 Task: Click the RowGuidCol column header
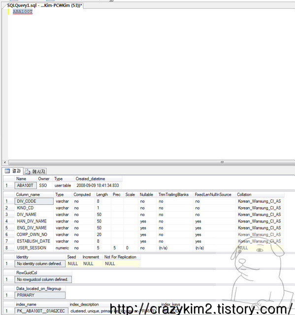click(x=43, y=273)
